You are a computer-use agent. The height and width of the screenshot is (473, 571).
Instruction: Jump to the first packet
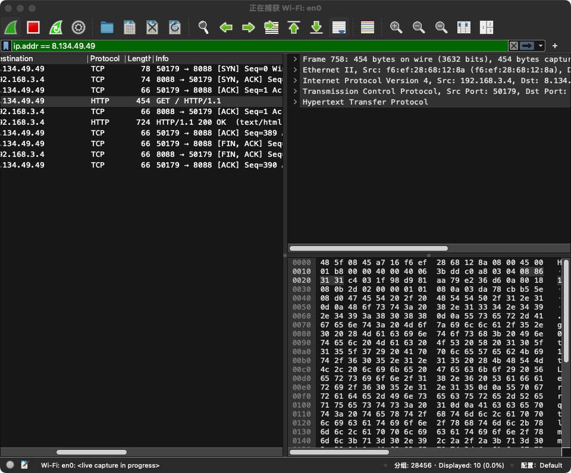(x=294, y=27)
